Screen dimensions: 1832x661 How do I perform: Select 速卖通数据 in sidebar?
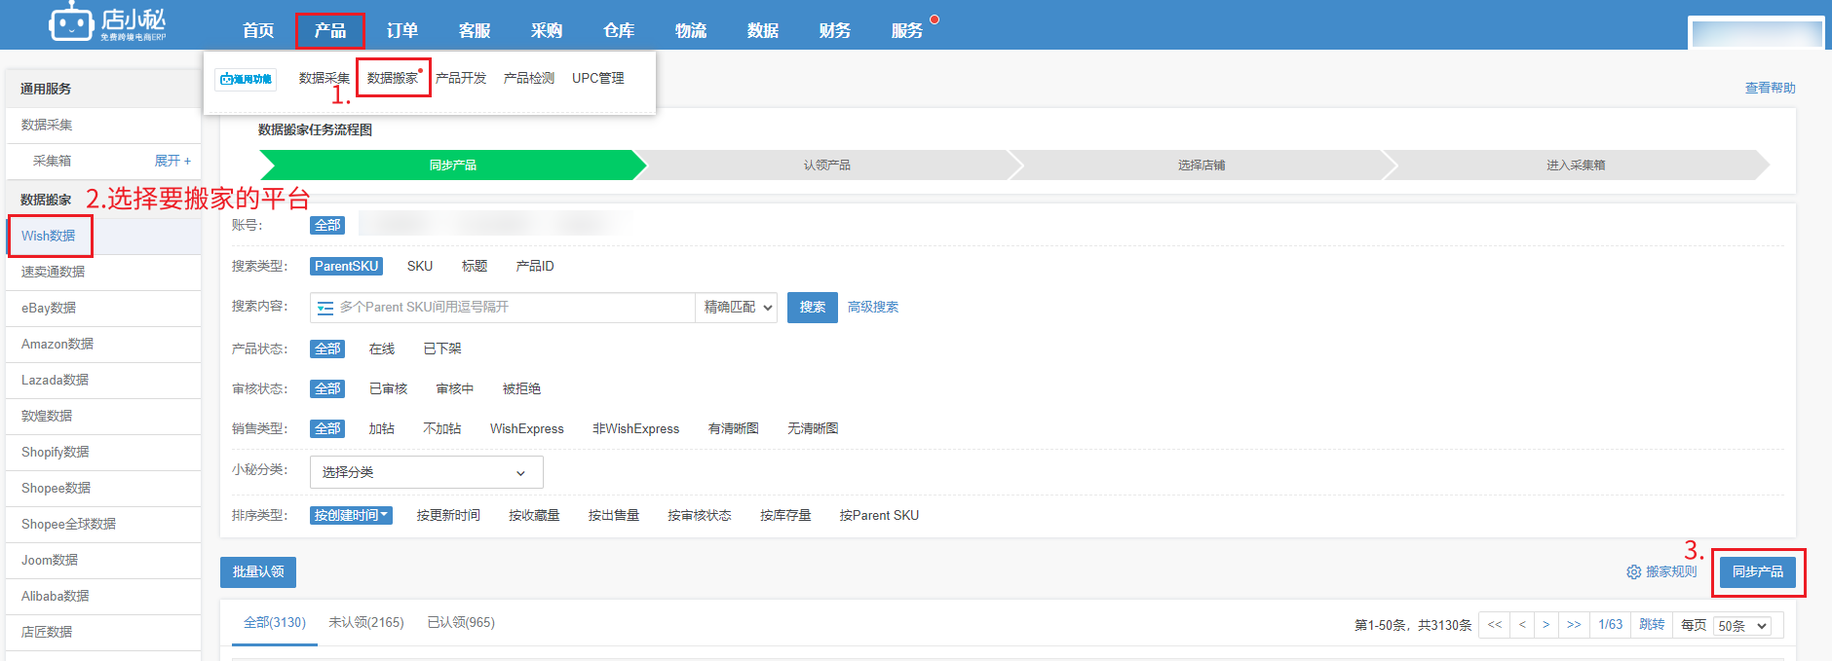[103, 272]
